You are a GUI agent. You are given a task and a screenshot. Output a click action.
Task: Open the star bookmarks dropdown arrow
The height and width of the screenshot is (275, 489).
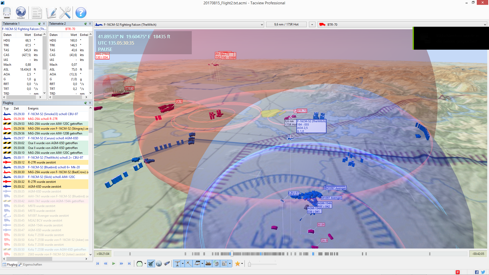coord(242,264)
